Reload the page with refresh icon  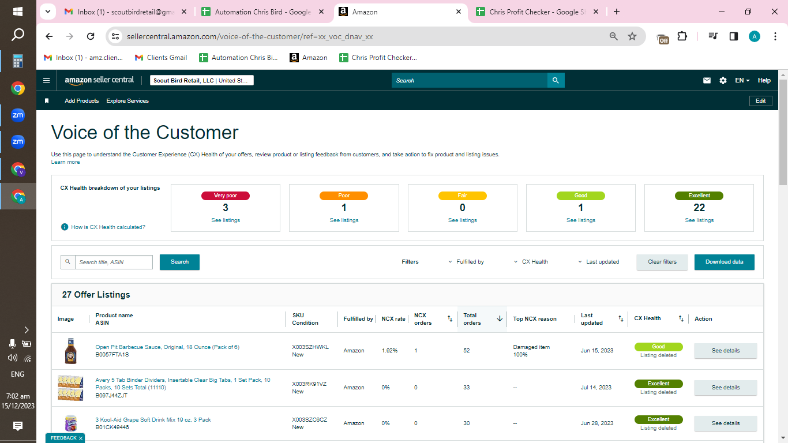point(91,36)
